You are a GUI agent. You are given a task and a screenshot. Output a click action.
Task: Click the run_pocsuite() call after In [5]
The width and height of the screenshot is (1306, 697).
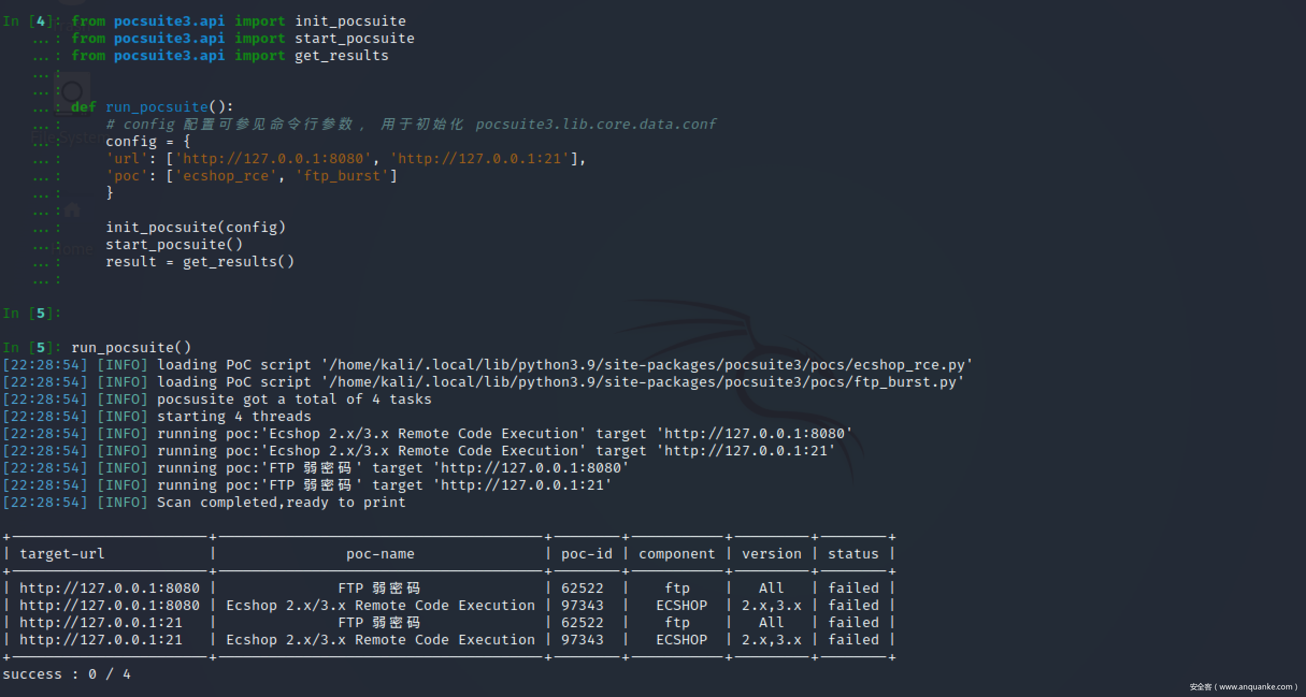[131, 348]
